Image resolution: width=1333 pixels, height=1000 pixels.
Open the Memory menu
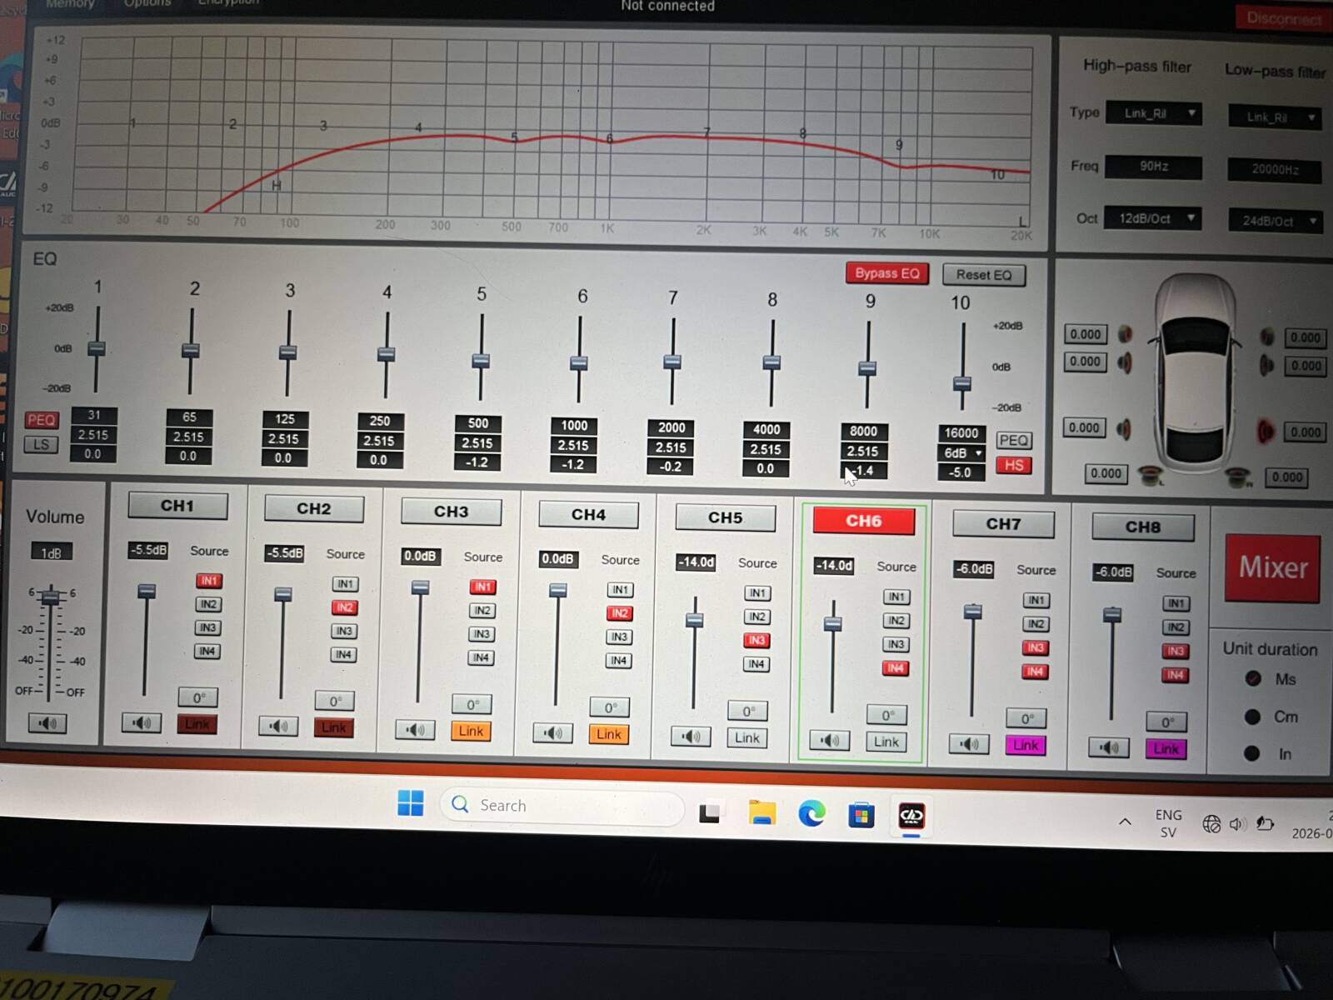click(70, 3)
